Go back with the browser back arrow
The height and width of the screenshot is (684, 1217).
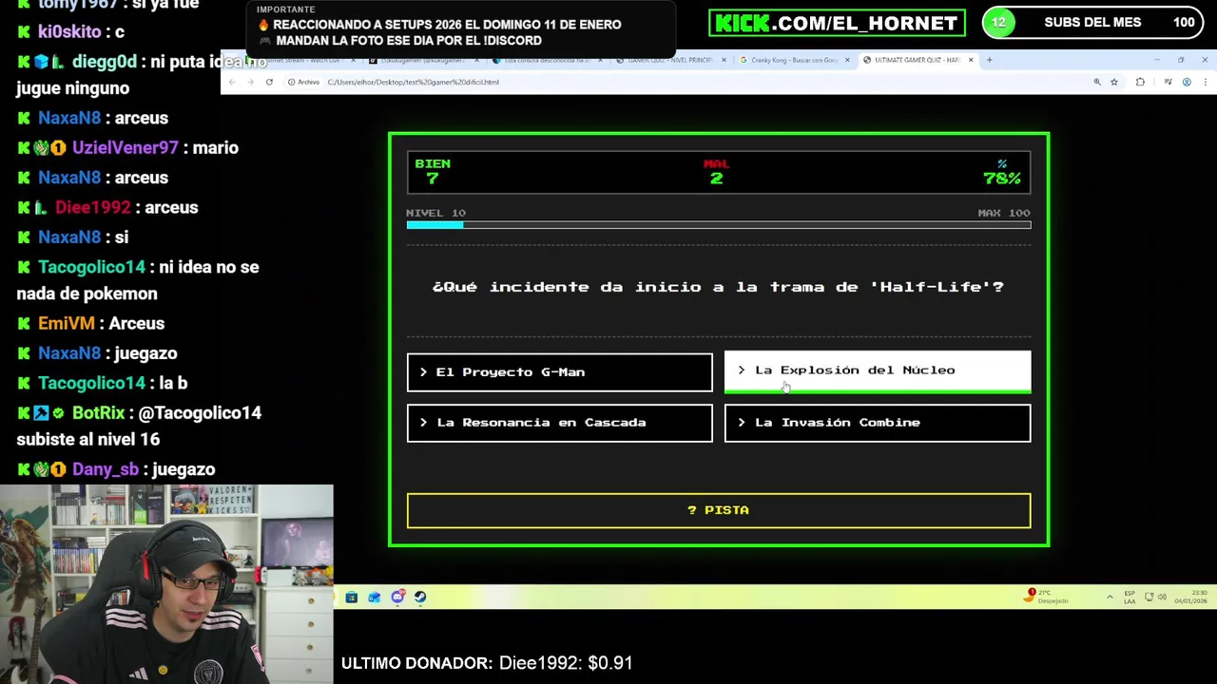click(232, 82)
